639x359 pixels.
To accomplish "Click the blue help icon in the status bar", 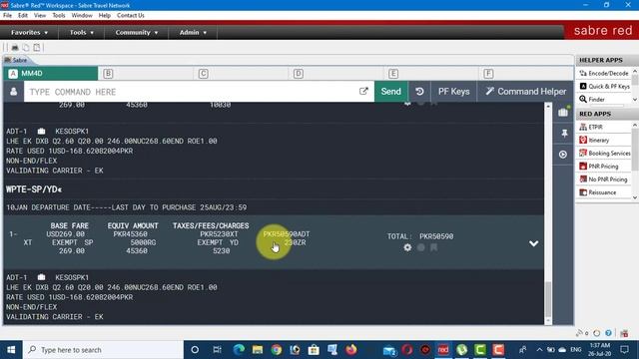I will pos(608,333).
